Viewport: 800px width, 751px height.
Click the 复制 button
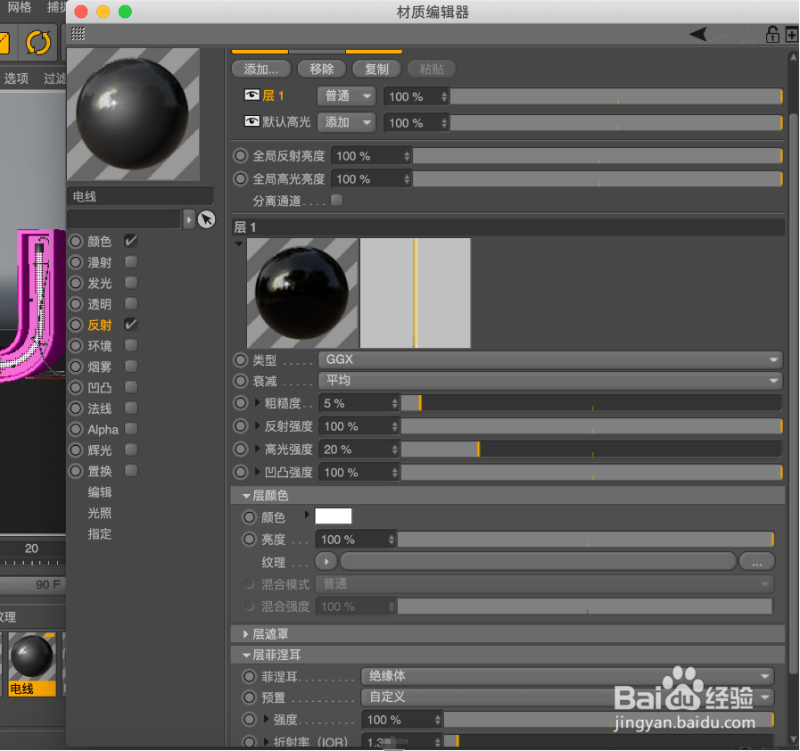[376, 69]
